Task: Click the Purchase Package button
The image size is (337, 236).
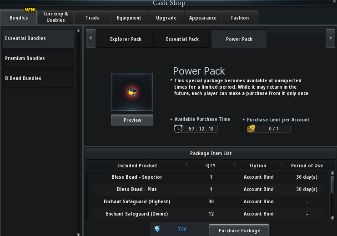Action: click(x=239, y=231)
